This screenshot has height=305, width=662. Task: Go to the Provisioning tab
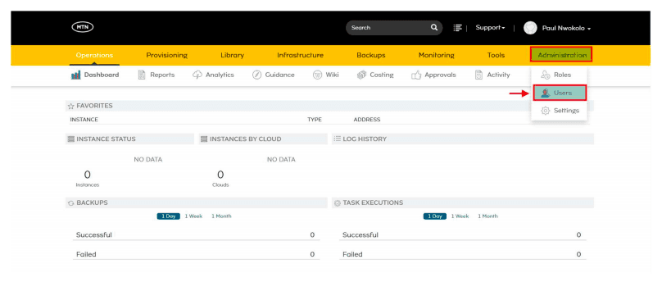tap(167, 55)
